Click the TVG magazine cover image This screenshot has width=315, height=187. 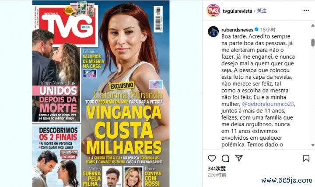pyautogui.click(x=101, y=94)
